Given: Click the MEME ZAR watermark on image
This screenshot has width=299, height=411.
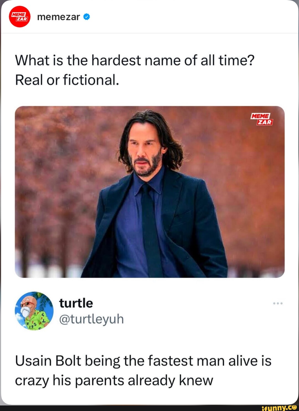Looking at the screenshot, I should (x=261, y=119).
